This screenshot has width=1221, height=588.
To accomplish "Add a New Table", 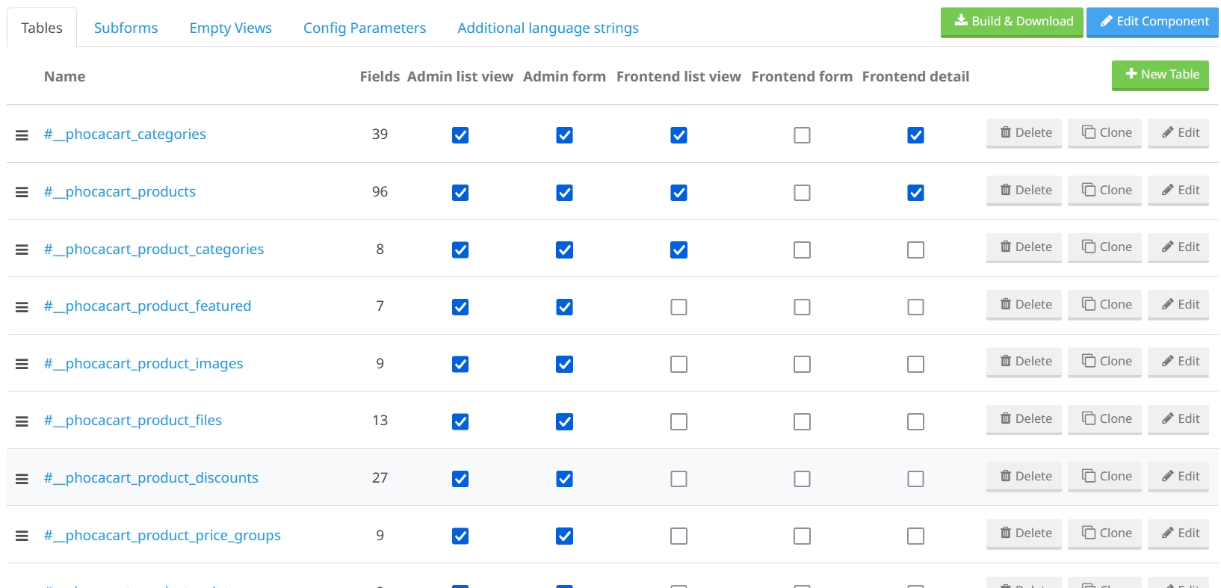I will [1160, 75].
